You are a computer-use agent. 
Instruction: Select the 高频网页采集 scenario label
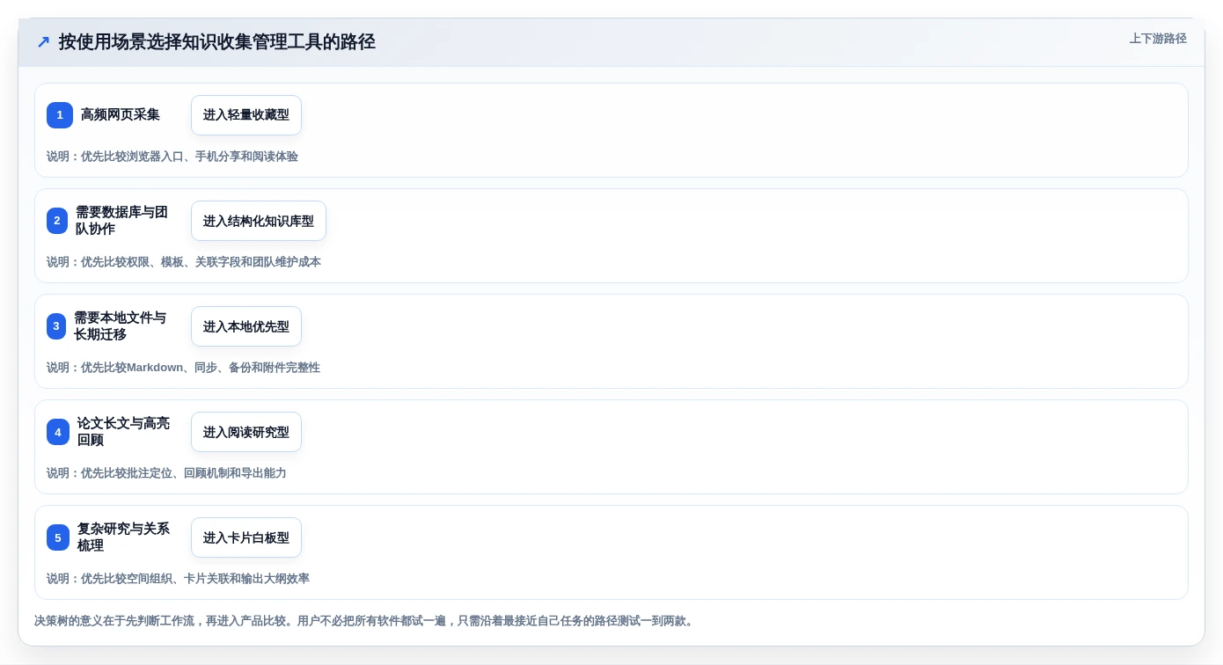(121, 115)
